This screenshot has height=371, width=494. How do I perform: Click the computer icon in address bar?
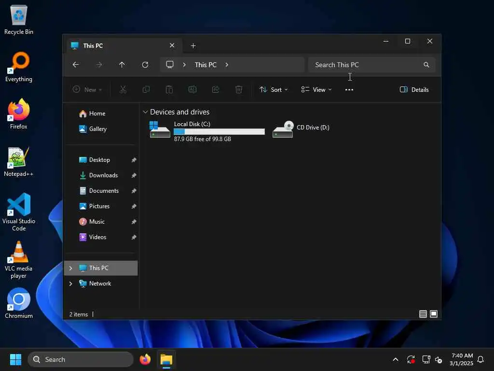170,65
